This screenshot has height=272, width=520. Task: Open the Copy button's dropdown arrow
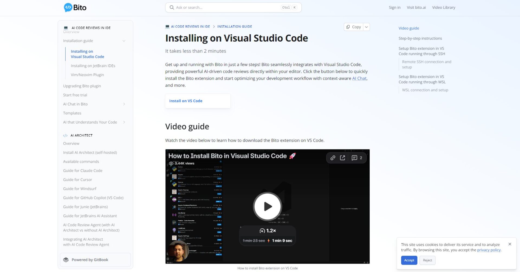tap(366, 27)
